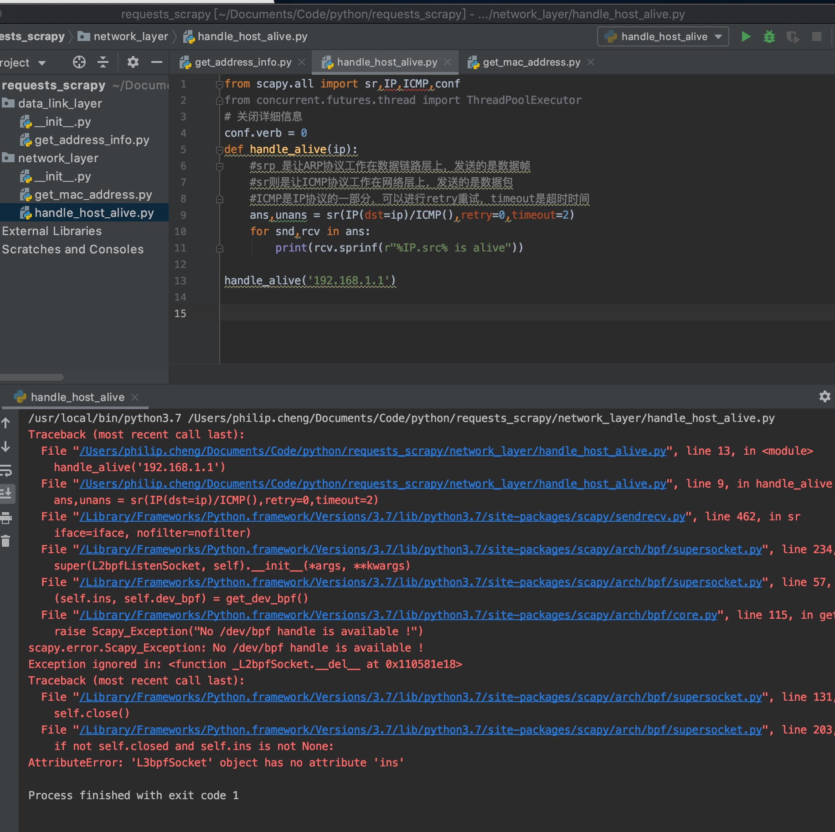Clear console output with the trash icon

click(6, 541)
